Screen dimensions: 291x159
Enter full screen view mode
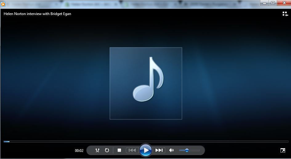pos(283,150)
